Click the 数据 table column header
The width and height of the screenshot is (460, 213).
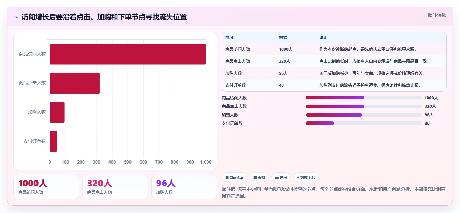tap(283, 38)
